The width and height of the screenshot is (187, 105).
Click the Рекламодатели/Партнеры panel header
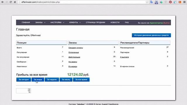coord(145,43)
